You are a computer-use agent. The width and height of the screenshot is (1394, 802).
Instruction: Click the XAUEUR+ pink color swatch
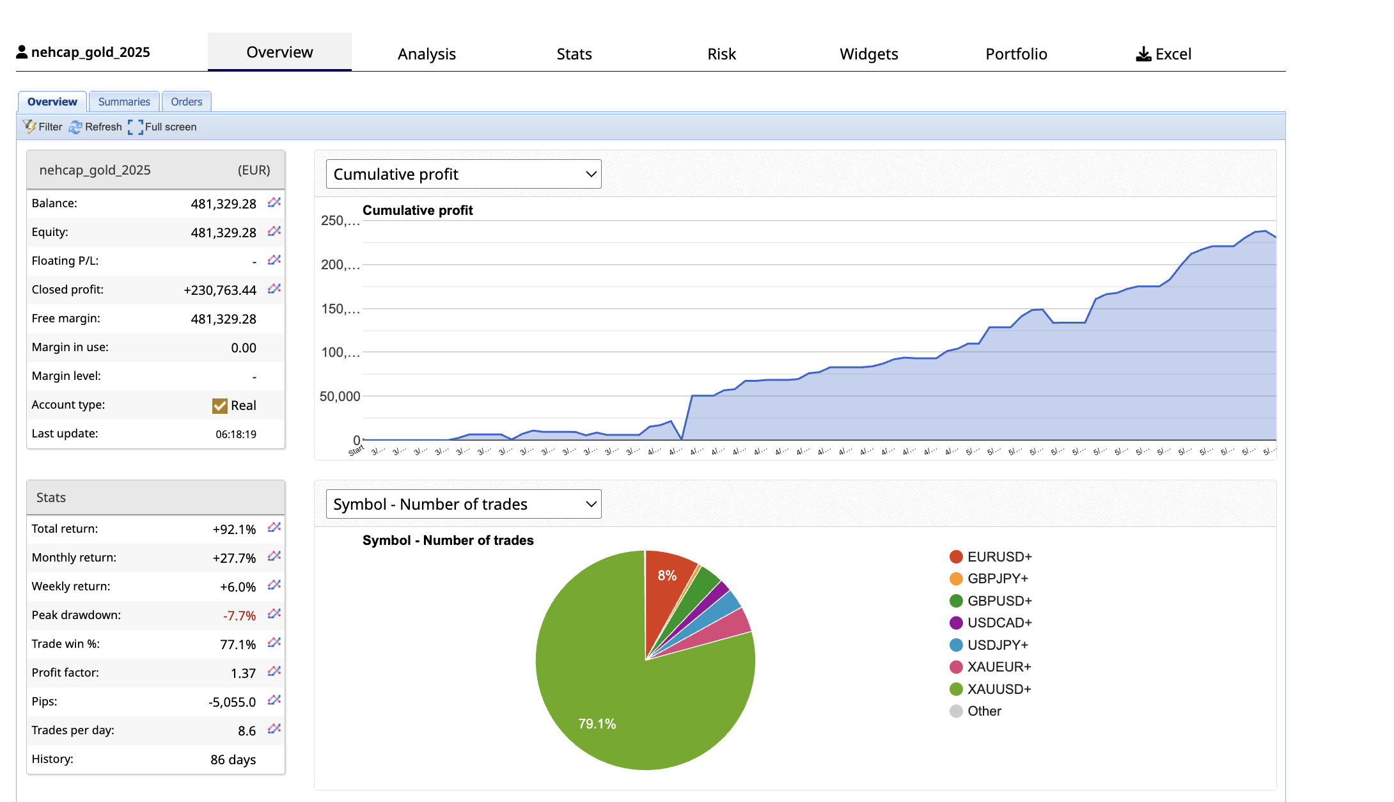(x=956, y=667)
